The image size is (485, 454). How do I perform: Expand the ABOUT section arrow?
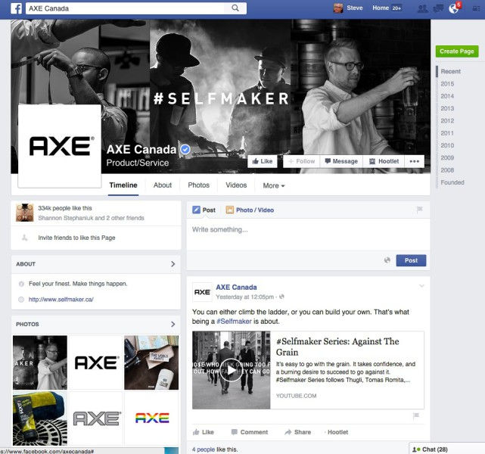tap(173, 264)
